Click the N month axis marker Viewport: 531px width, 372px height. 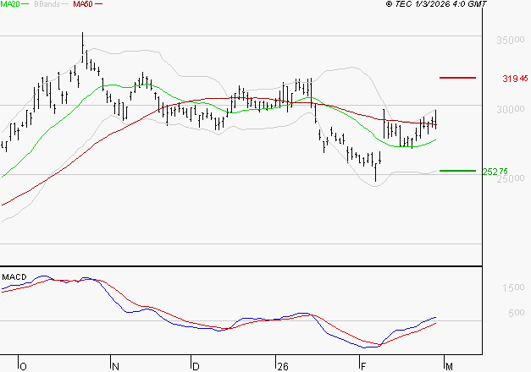115,367
